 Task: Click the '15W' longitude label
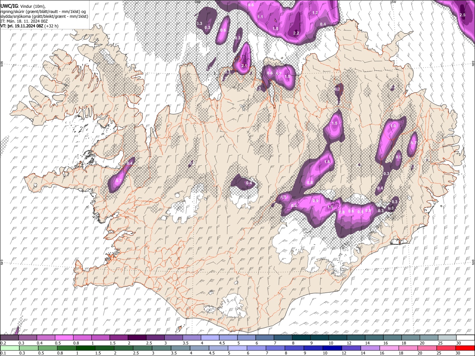point(393,2)
